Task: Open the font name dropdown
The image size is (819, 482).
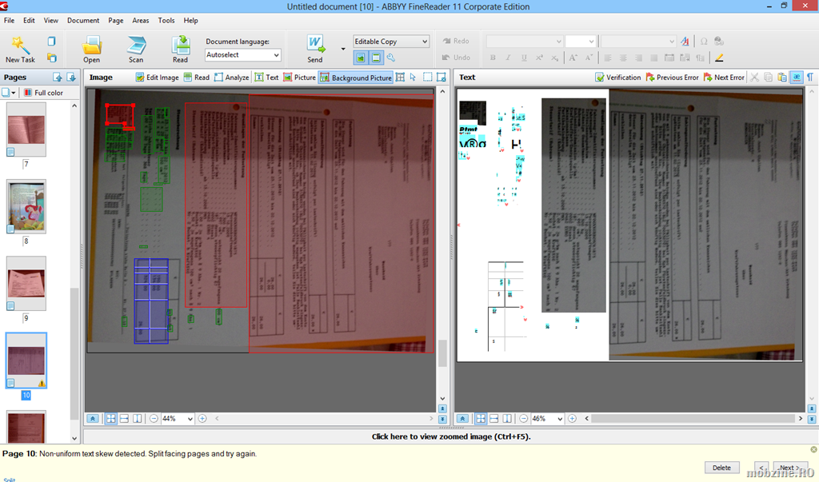Action: [525, 42]
